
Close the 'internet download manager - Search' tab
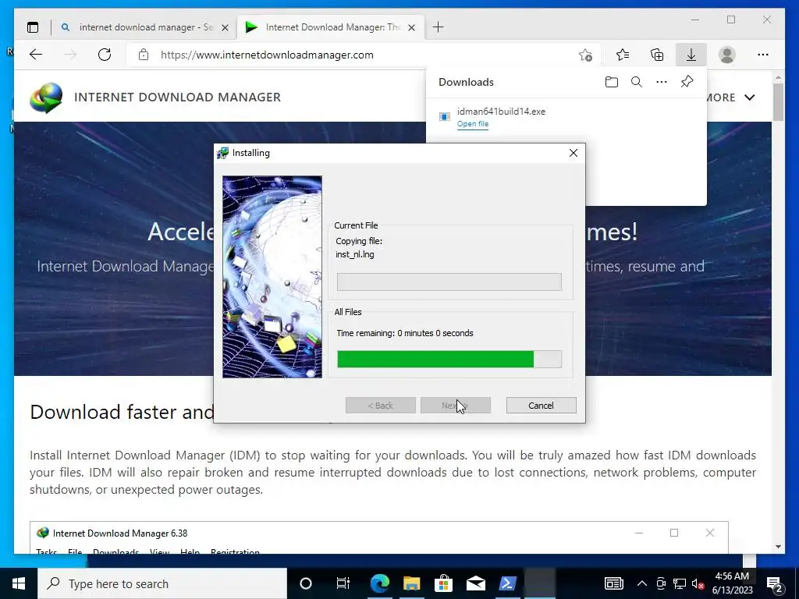(x=225, y=27)
